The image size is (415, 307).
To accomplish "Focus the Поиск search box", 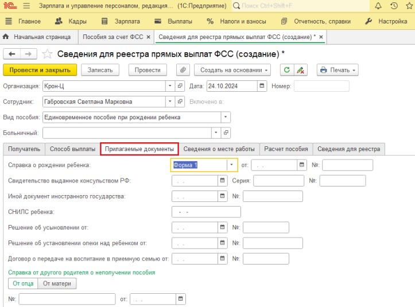I will (301, 6).
